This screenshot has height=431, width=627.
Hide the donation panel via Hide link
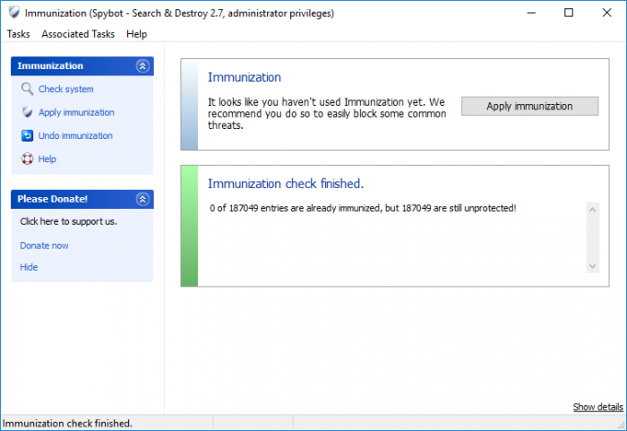point(29,267)
